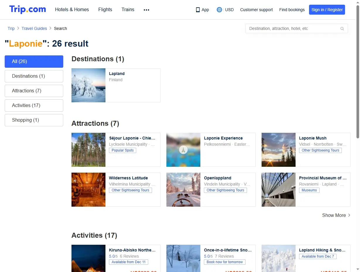Click the Show More chevron arrow
360x272 pixels.
click(349, 215)
